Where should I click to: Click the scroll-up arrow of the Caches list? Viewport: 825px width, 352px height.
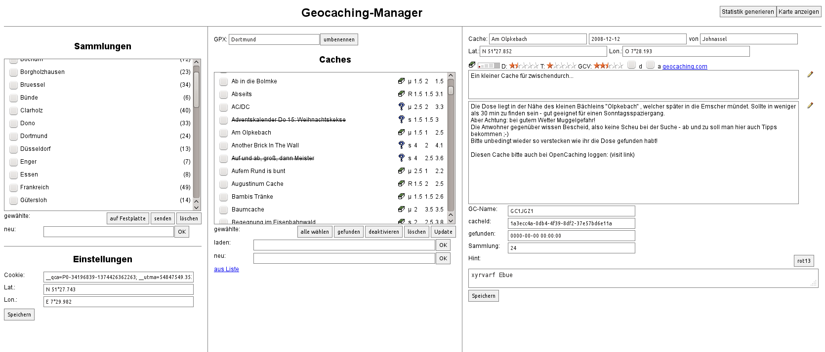coord(451,76)
